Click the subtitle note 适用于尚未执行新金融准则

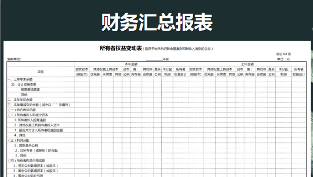pos(178,49)
